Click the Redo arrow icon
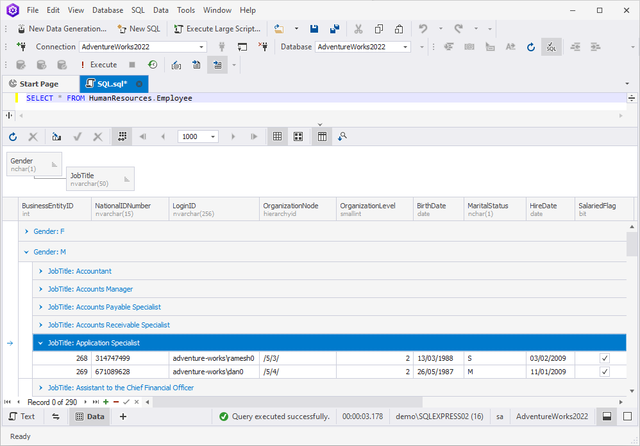 click(459, 29)
